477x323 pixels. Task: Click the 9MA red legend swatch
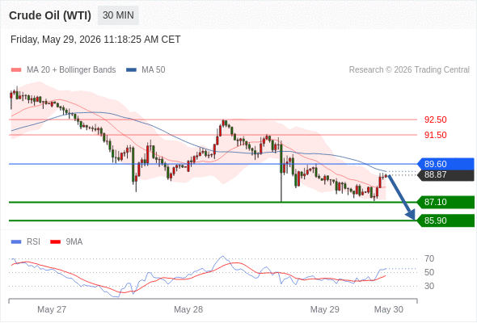(55, 242)
